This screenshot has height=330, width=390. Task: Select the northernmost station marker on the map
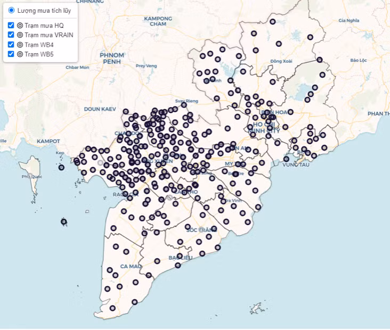[x=272, y=22]
